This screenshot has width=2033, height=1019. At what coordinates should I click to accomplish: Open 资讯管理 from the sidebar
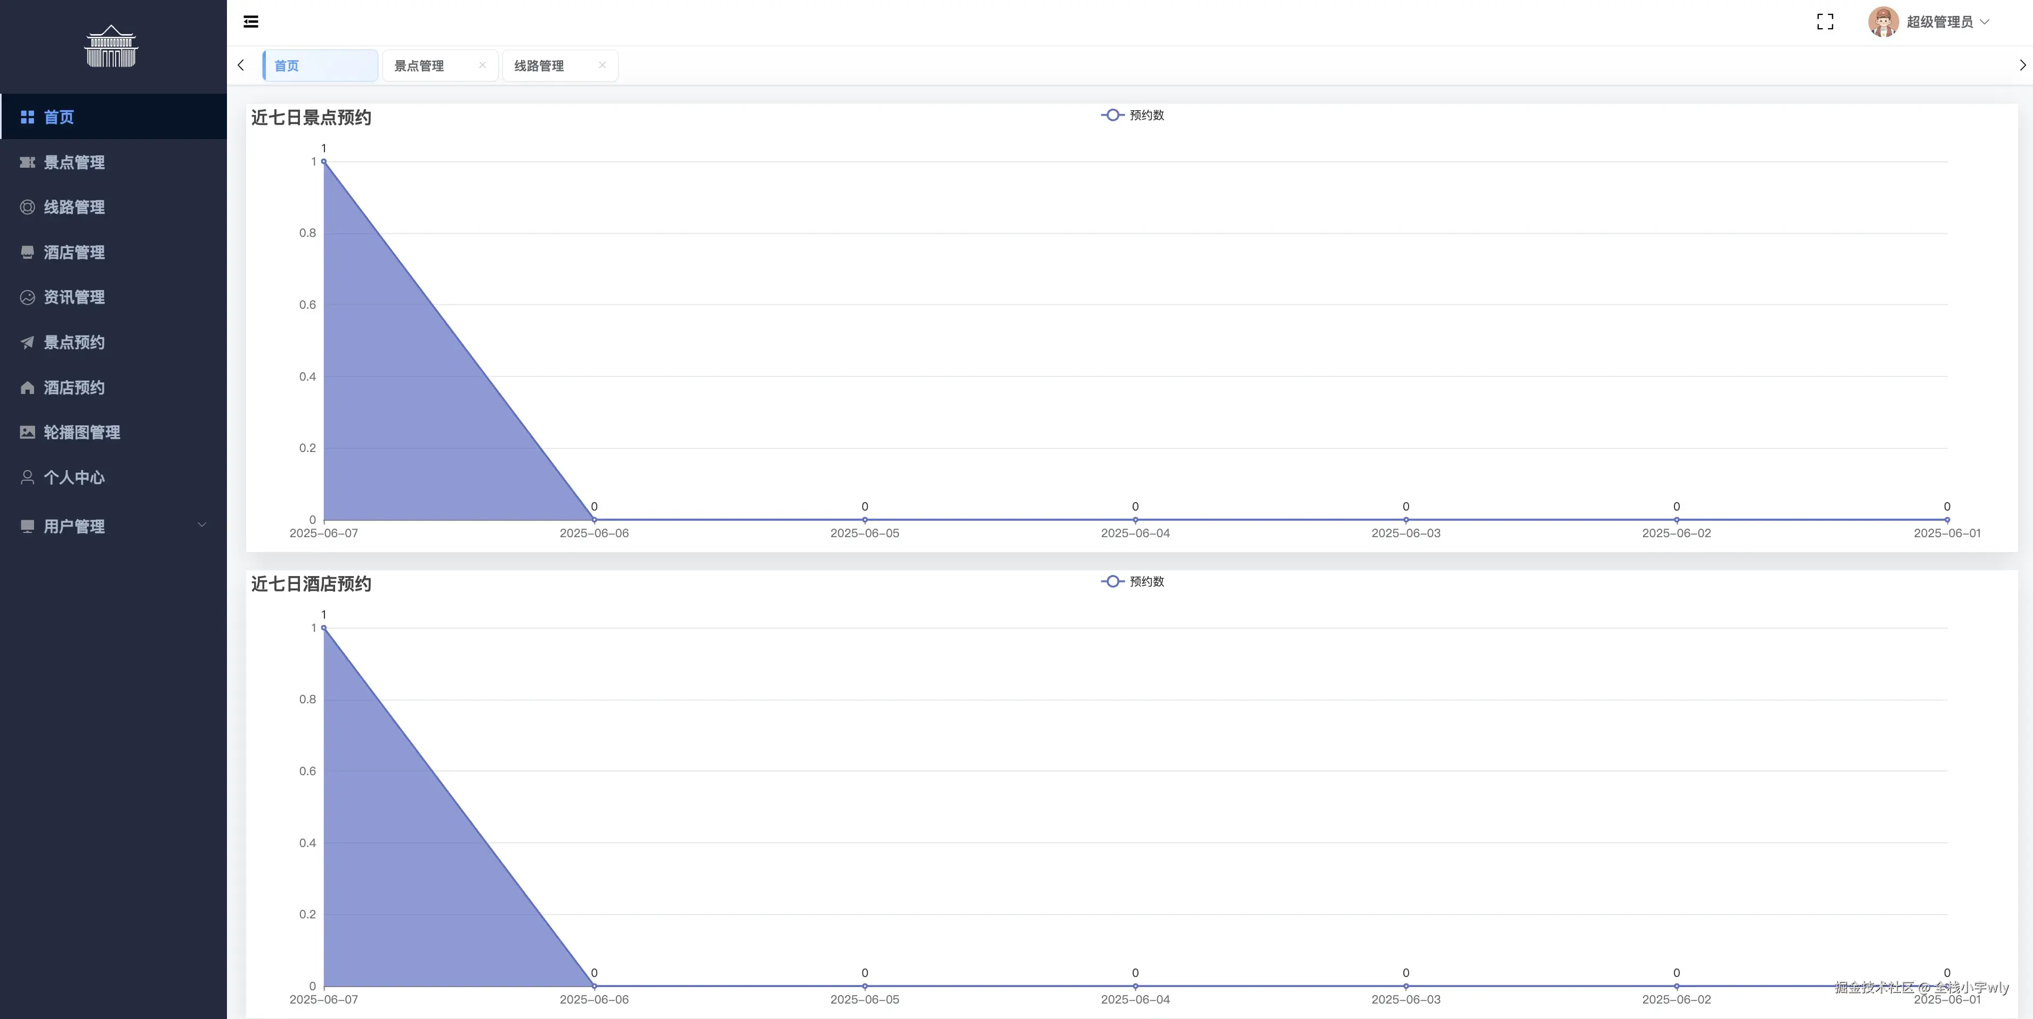(74, 297)
